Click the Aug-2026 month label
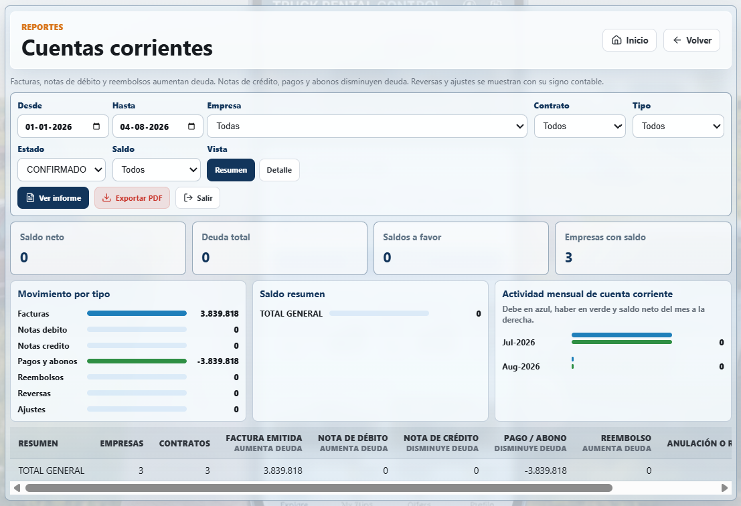Image resolution: width=741 pixels, height=506 pixels. [x=521, y=367]
